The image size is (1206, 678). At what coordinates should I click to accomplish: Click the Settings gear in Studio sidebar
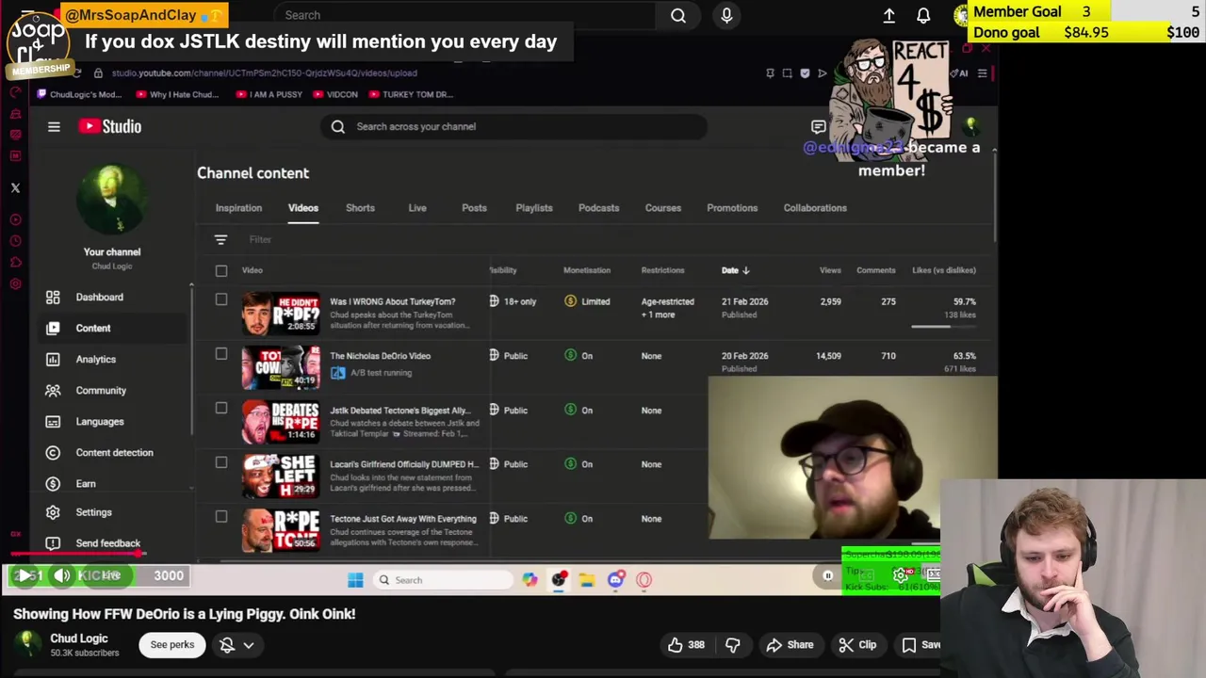coord(53,512)
